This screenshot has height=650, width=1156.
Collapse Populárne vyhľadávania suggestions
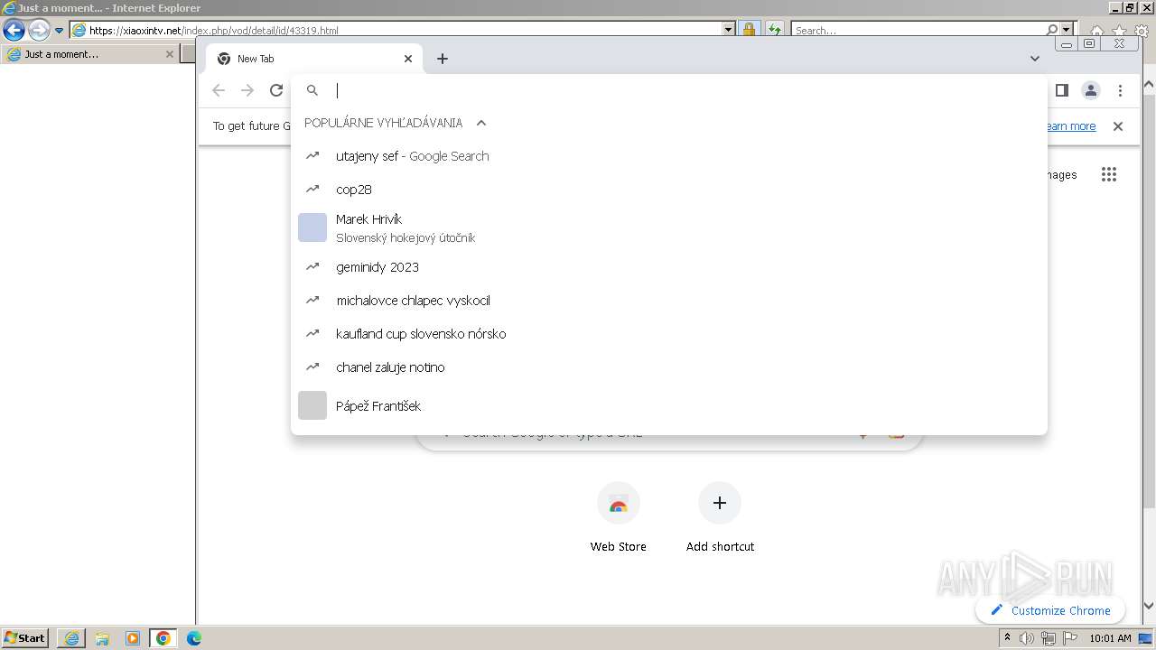click(x=481, y=123)
